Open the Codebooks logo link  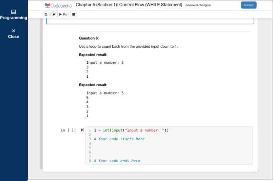tap(58, 6)
